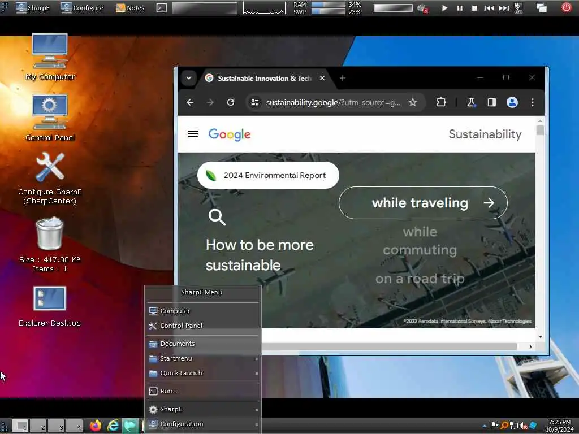Launch the command prompt icon in top bar
The height and width of the screenshot is (434, 579).
[161, 8]
